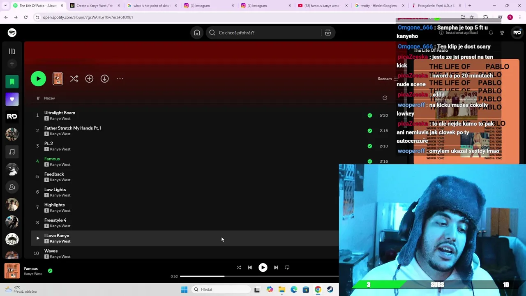
Task: Create a playlist with the plus icon
Action: click(x=12, y=64)
